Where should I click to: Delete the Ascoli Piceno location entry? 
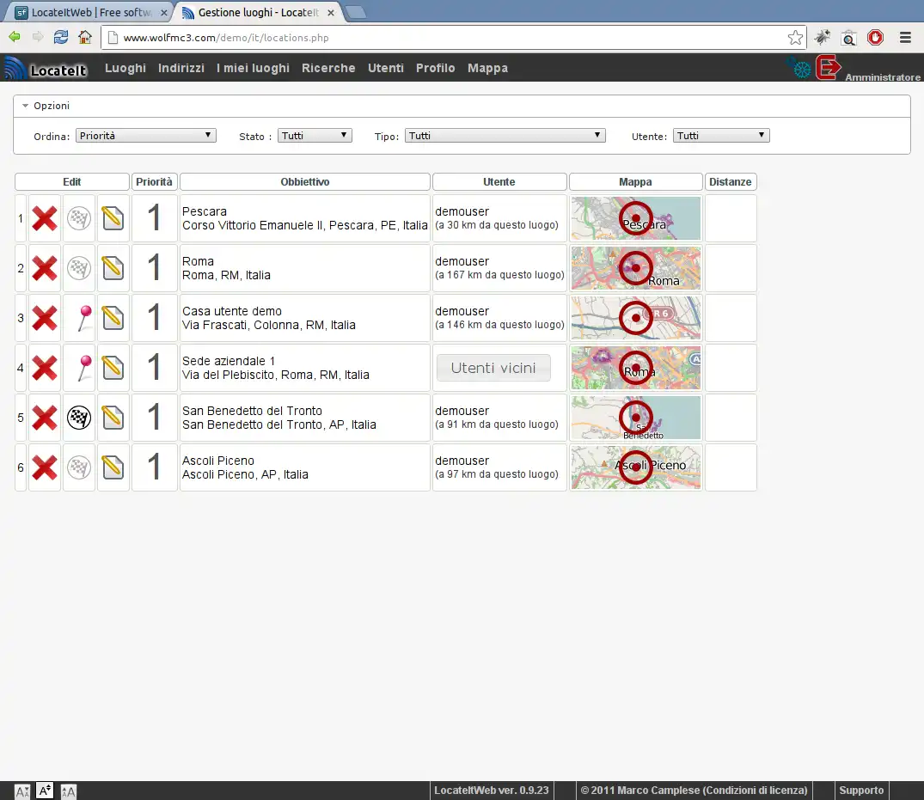[x=45, y=467]
